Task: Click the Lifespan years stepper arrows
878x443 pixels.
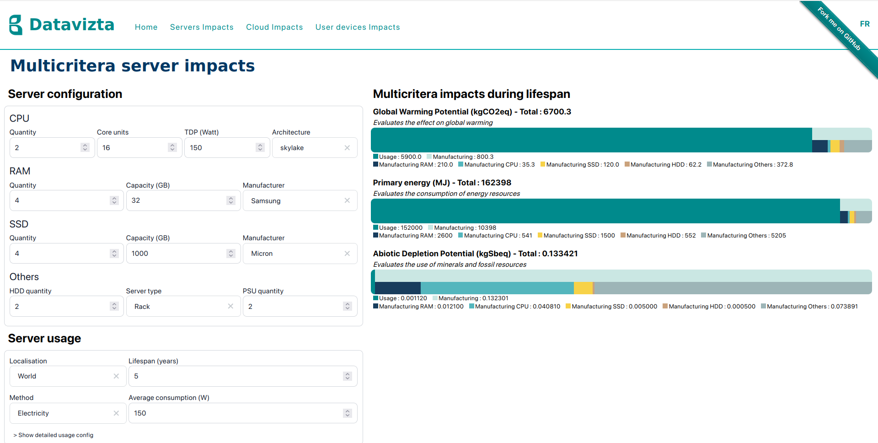Action: pyautogui.click(x=348, y=376)
